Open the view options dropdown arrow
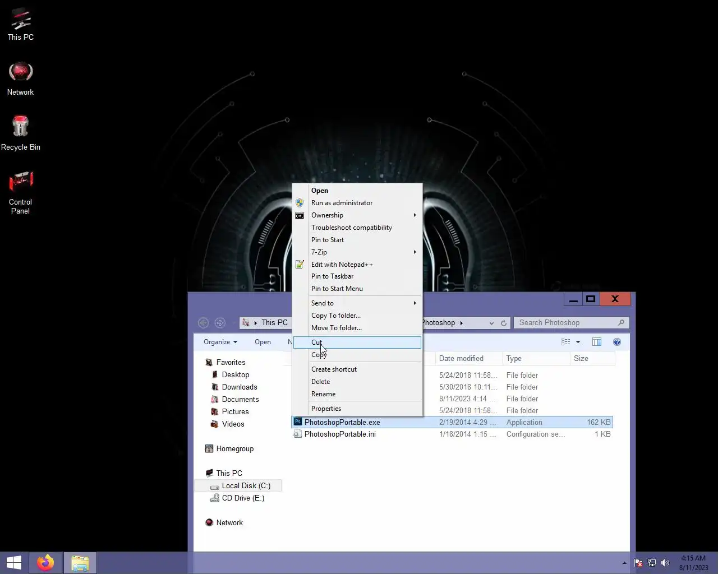718x574 pixels. [578, 342]
